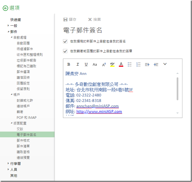
Task: Insert a bulleted list
Action: coord(130,64)
